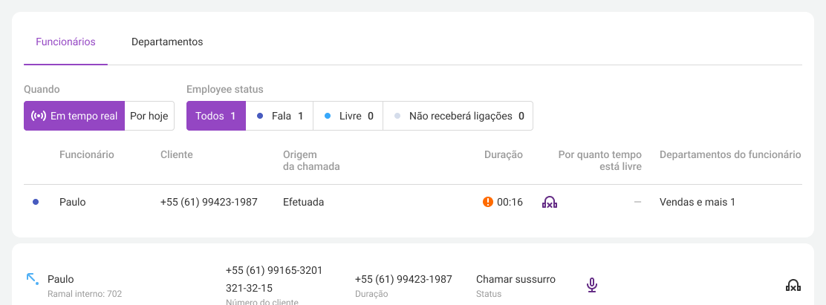826x305 pixels.
Task: Filter employees by Todos status
Action: pos(216,116)
